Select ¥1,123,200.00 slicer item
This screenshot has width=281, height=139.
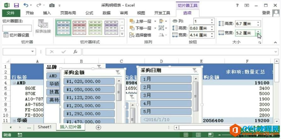[89, 97]
